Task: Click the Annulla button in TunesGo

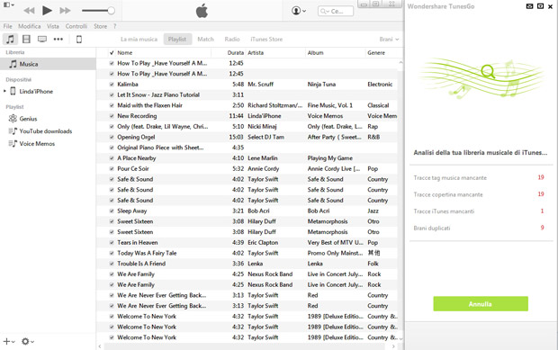Action: [481, 304]
